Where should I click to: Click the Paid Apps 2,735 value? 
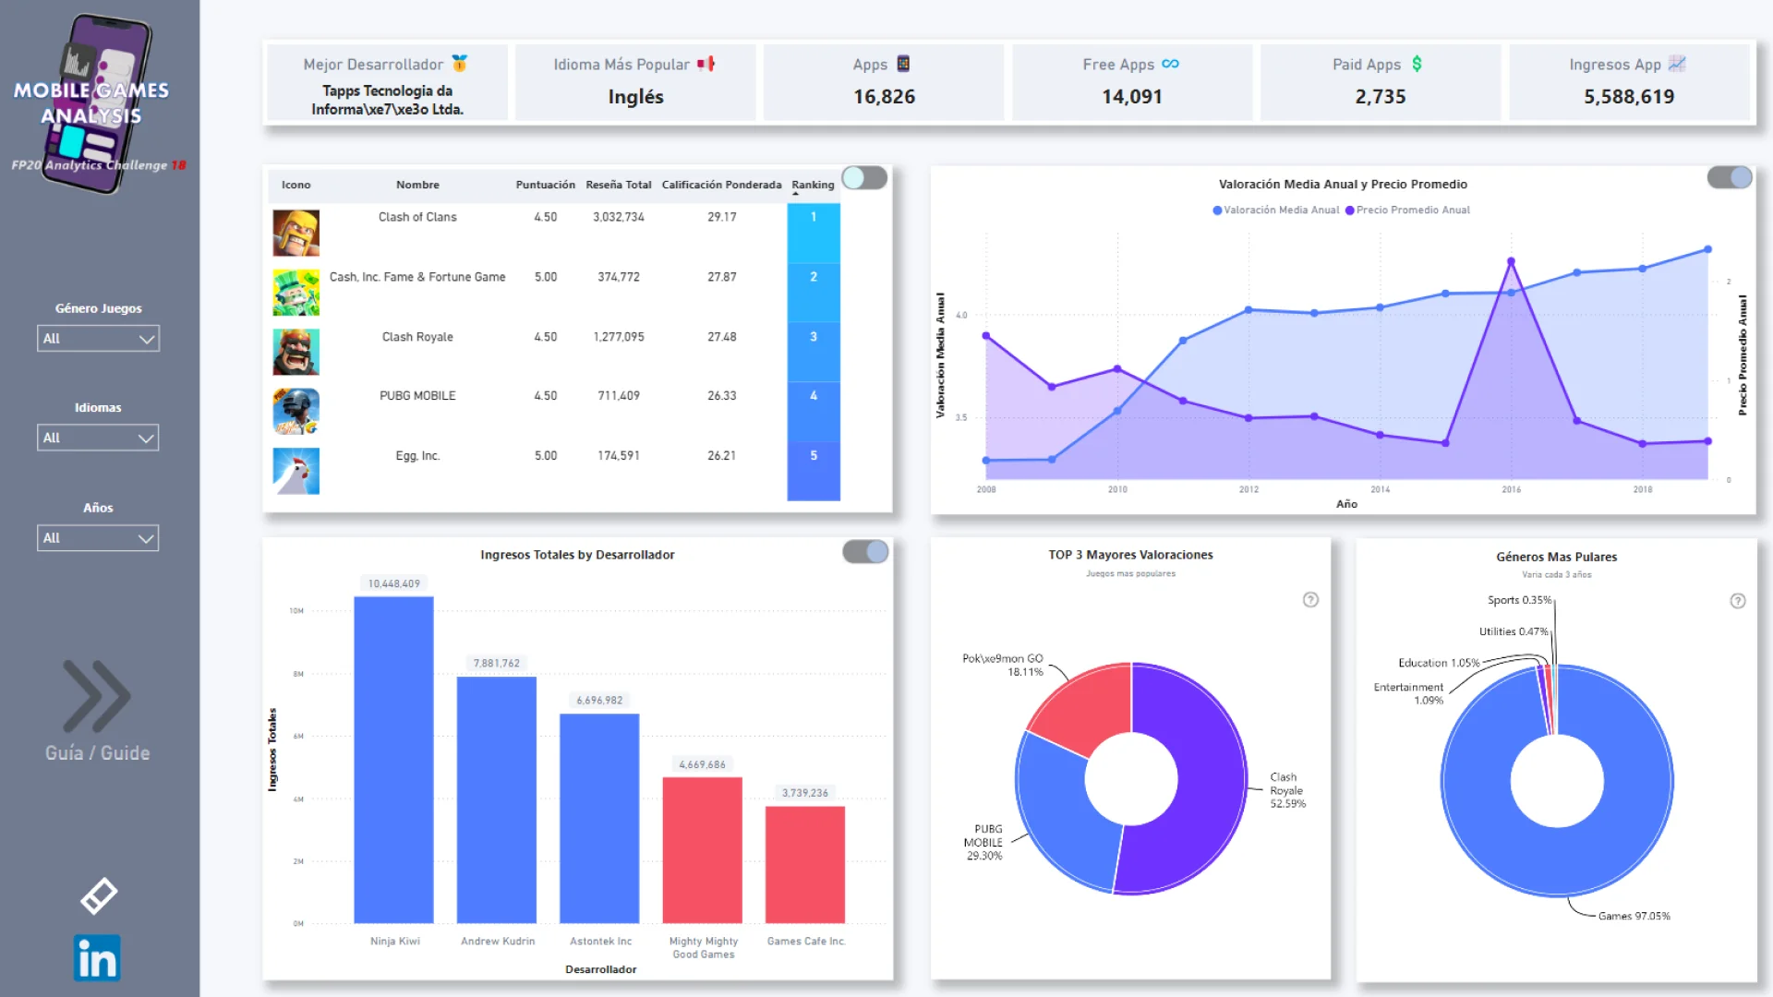(x=1380, y=96)
